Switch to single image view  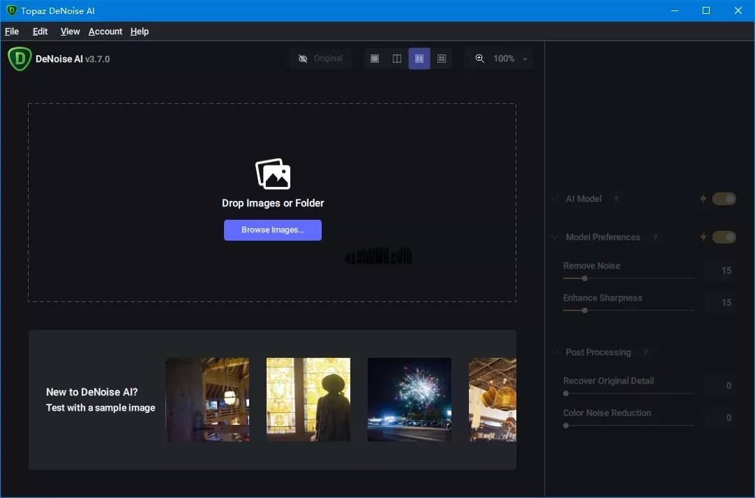[x=375, y=59]
